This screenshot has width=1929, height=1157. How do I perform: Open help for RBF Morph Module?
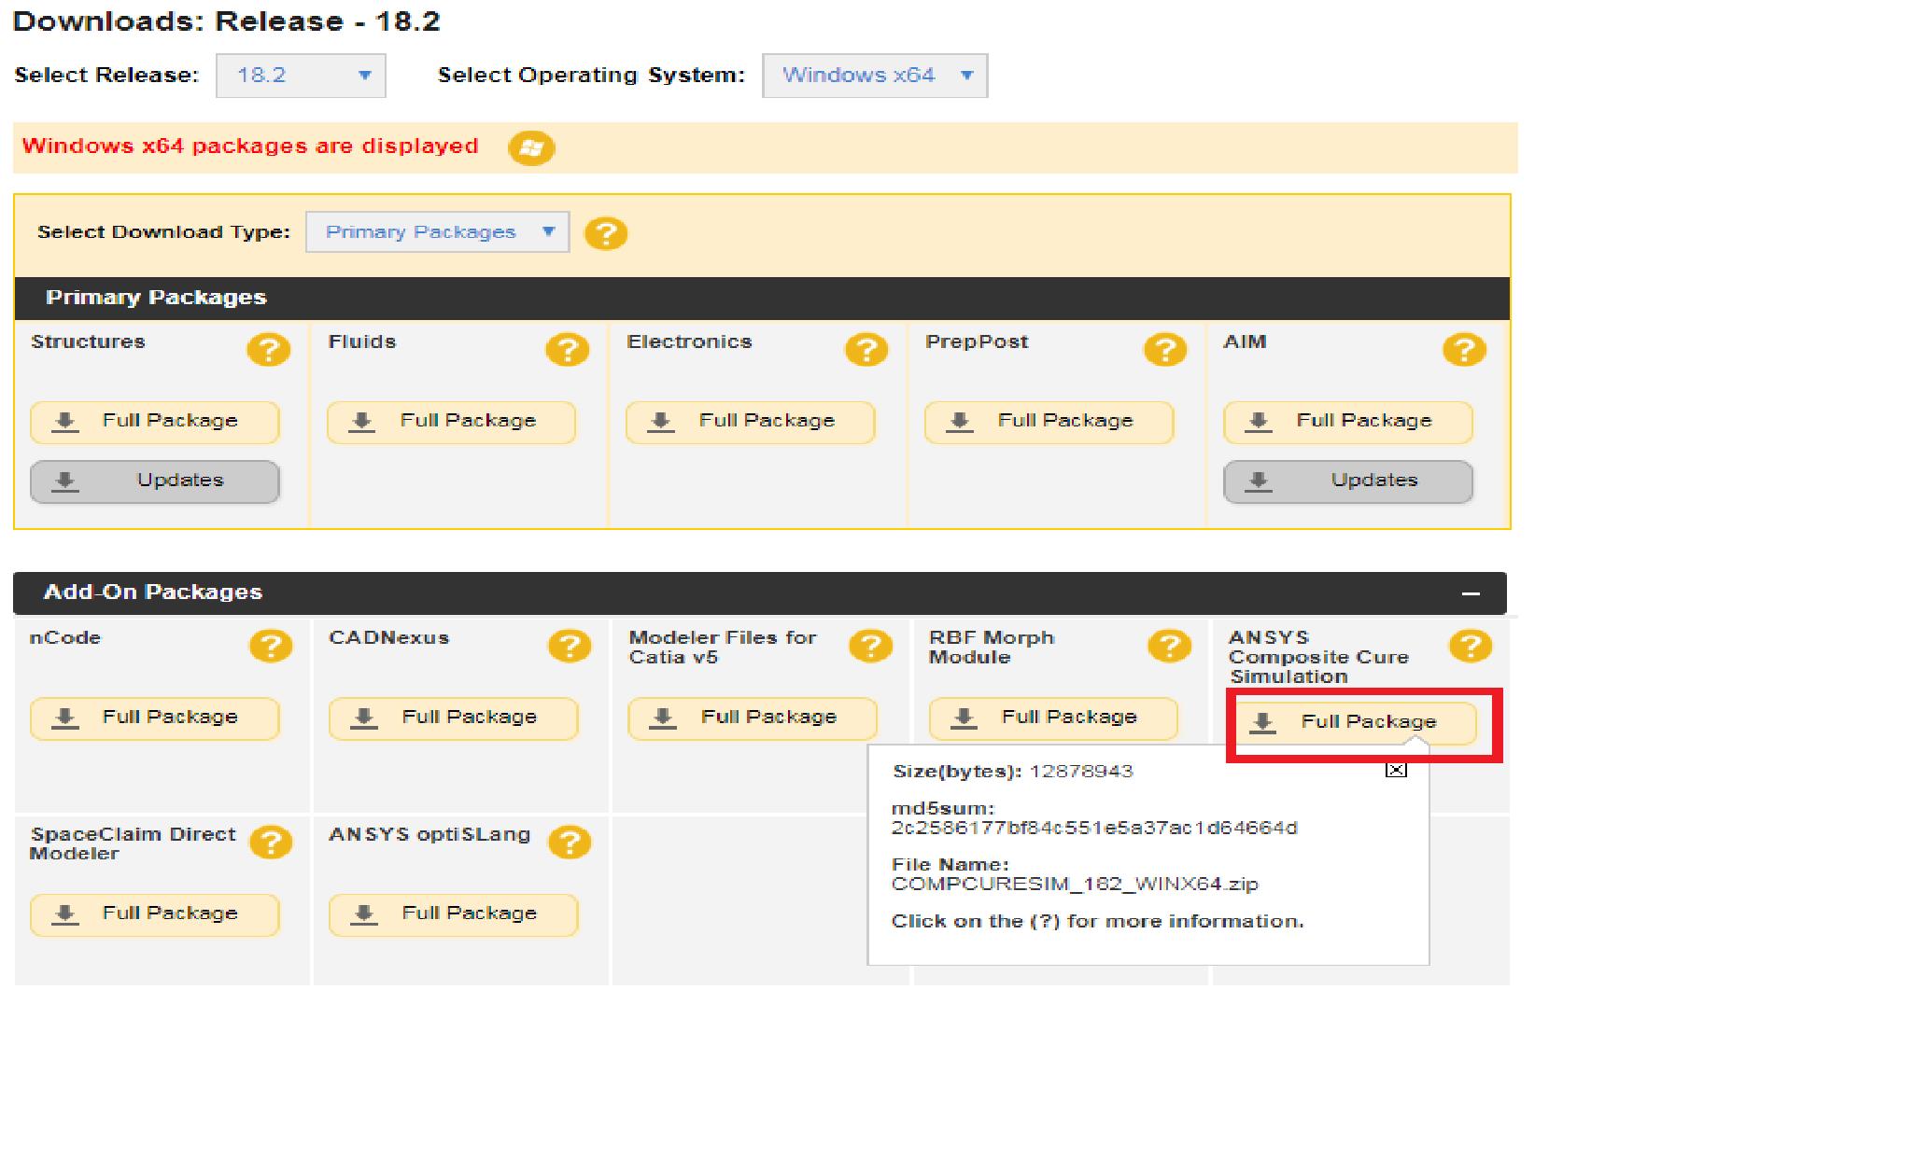1170,646
